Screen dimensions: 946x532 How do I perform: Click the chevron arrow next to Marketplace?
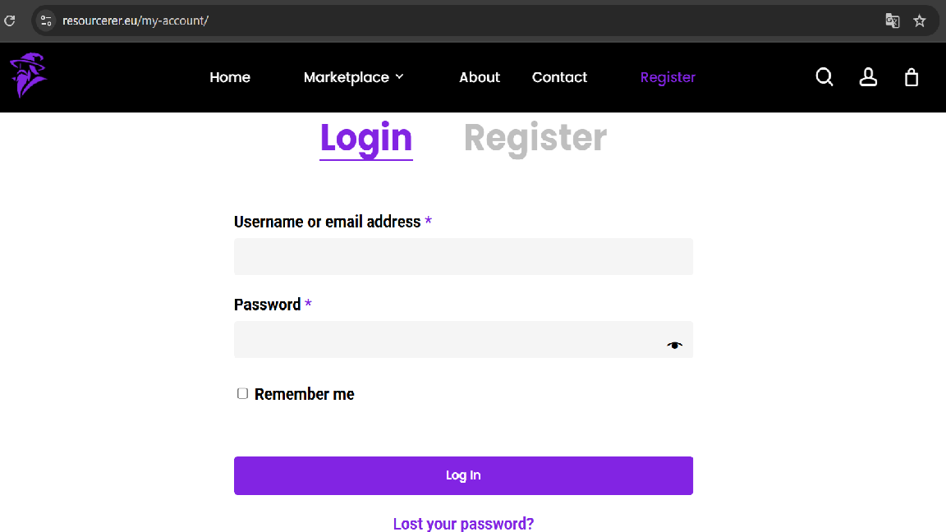[399, 77]
